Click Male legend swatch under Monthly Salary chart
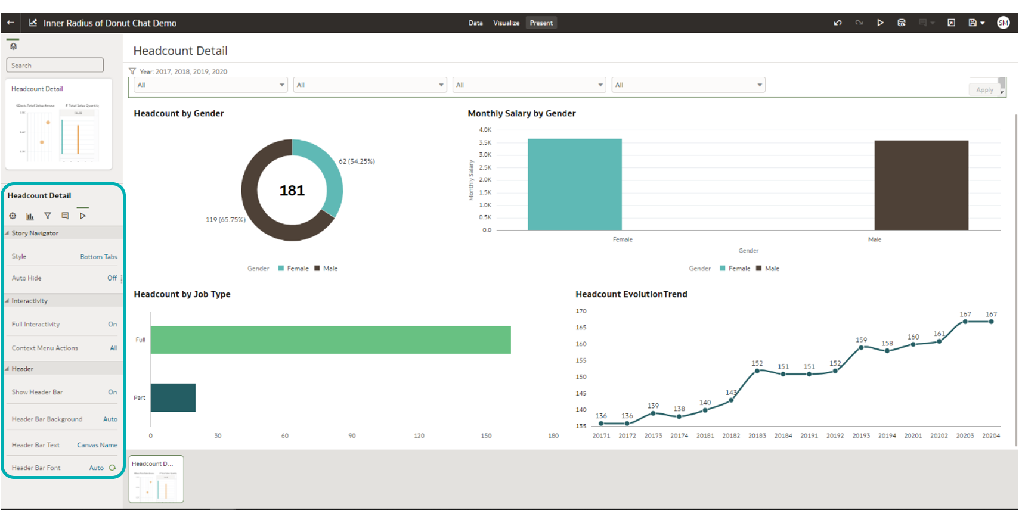Screen dimensions: 1022x523 (759, 269)
